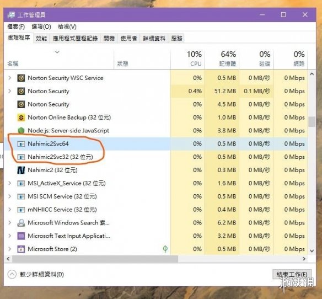Expand the MSI SCM Service row

click(9, 196)
